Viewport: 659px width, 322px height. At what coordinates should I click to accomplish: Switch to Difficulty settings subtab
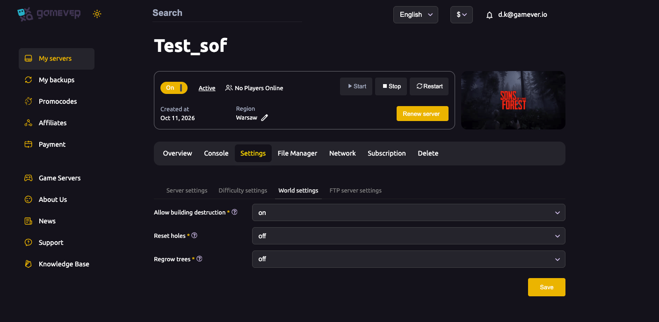243,191
